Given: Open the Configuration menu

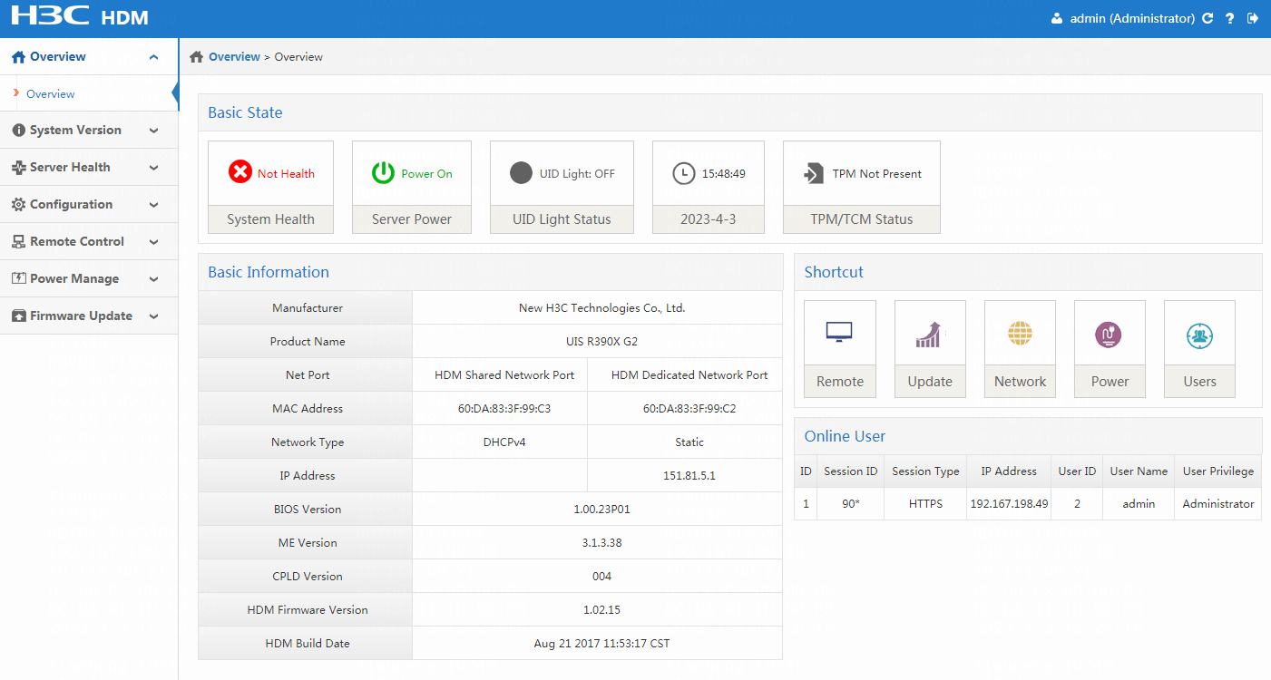Looking at the screenshot, I should pyautogui.click(x=89, y=205).
